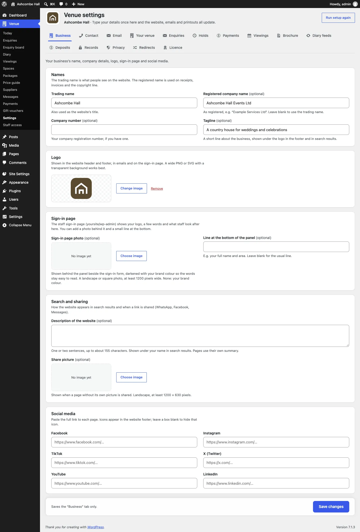Image resolution: width=360 pixels, height=532 pixels.
Task: Click Change image for the logo
Action: (131, 188)
